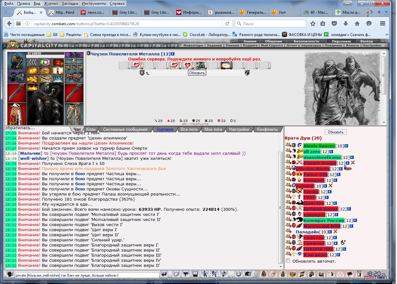
Task: Open the smiley emoticons picker in chat bar
Action: 238,273
